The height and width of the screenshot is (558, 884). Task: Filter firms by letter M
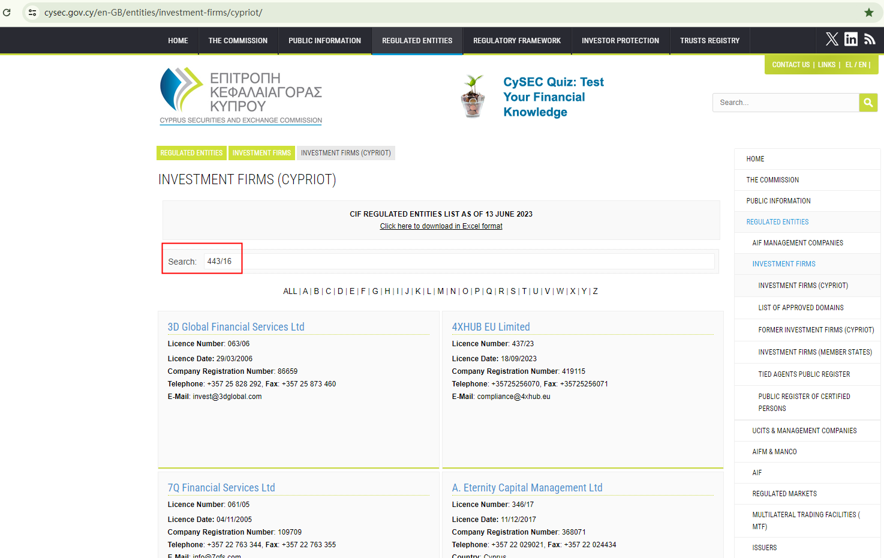(441, 291)
